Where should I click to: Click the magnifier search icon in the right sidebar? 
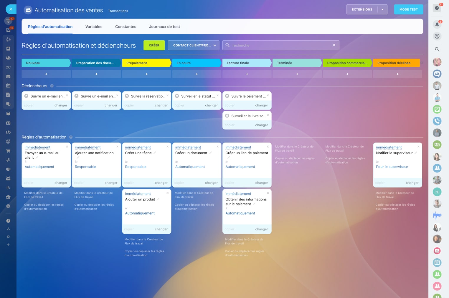437,49
